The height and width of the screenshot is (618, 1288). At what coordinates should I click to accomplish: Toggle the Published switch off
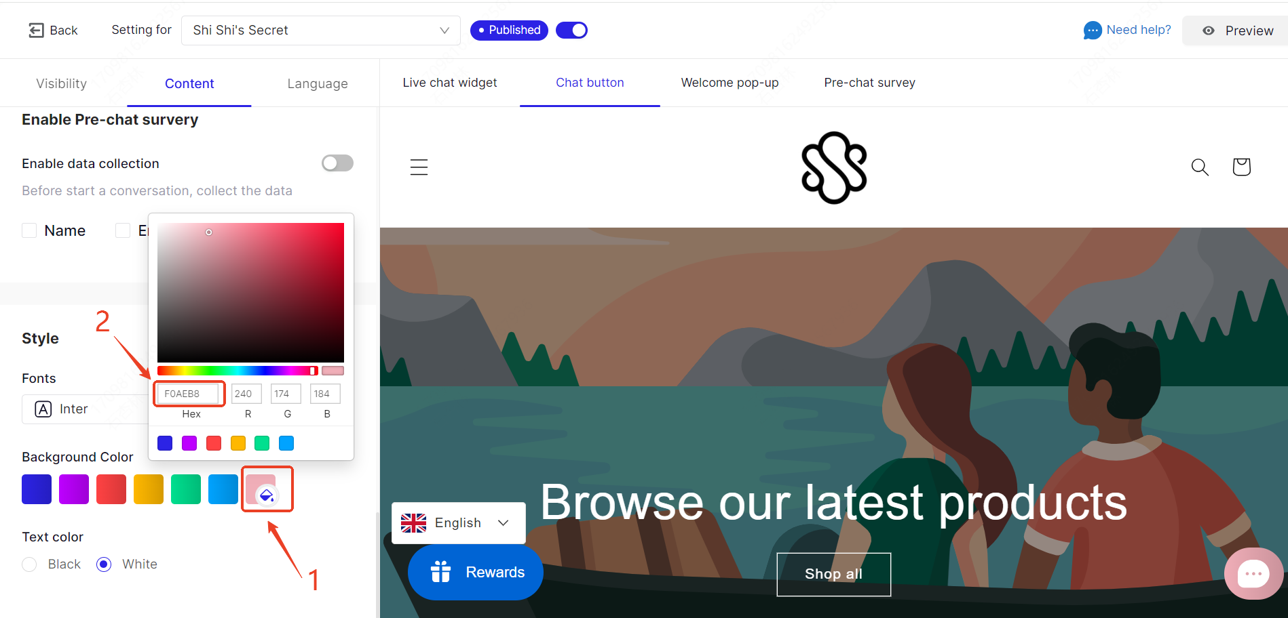pos(571,30)
